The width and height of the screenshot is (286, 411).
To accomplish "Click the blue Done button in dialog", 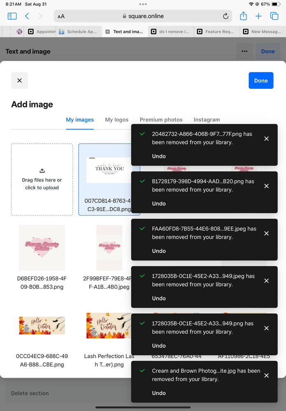I will tap(261, 81).
